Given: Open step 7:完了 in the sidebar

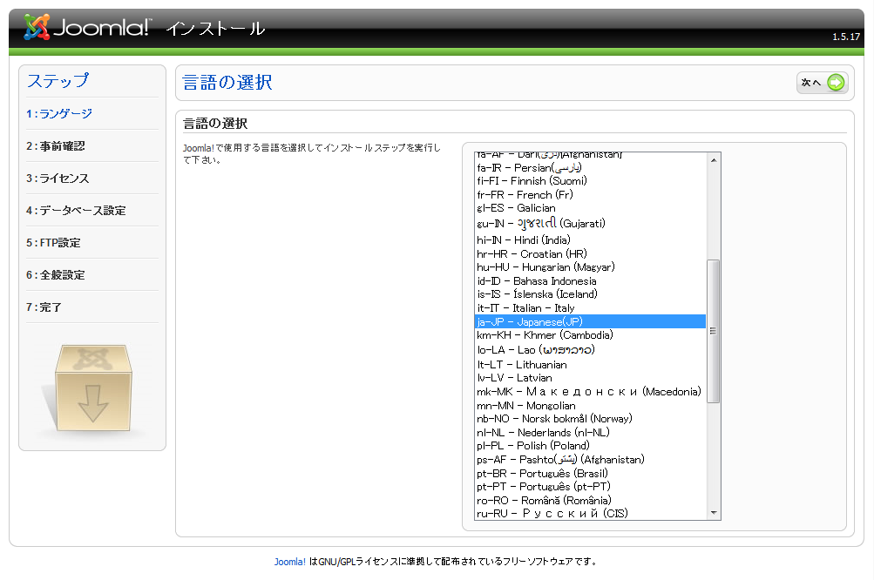Looking at the screenshot, I should [x=44, y=307].
